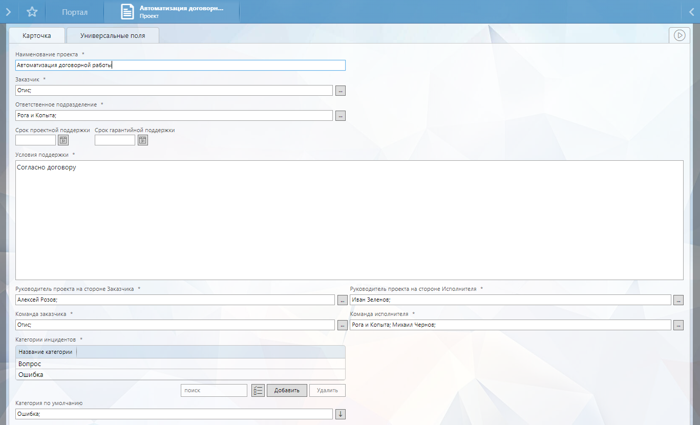Expand Категория по умолчанию dropdown arrow

(x=341, y=414)
